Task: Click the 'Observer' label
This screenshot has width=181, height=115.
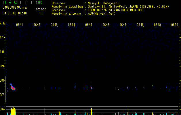Action: click(x=58, y=3)
